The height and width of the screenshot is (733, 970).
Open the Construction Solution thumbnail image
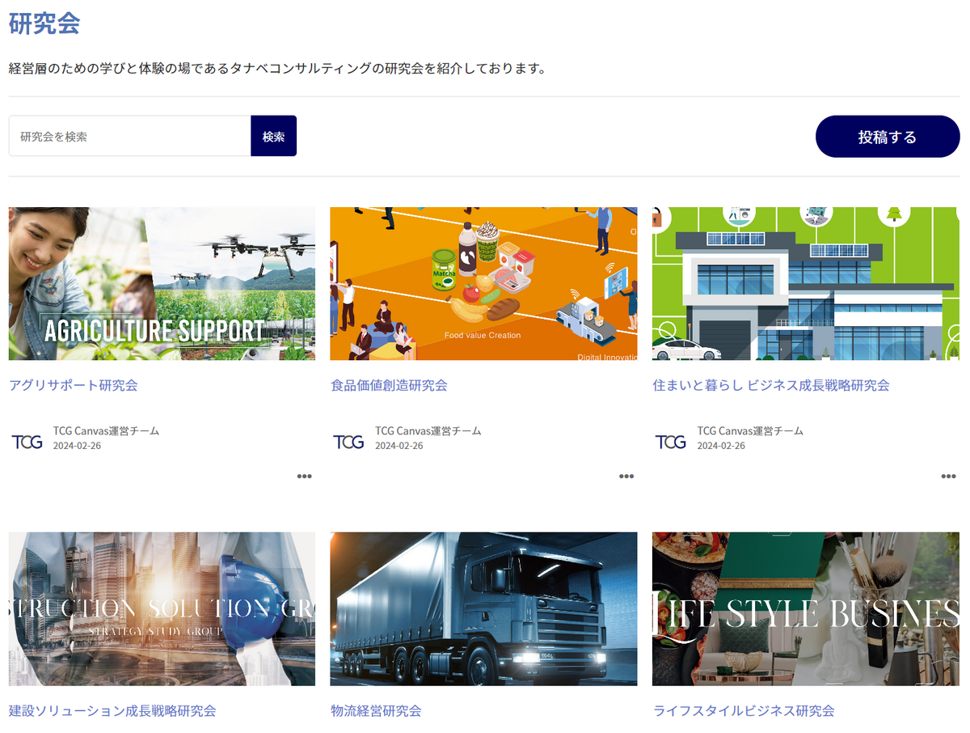point(162,608)
